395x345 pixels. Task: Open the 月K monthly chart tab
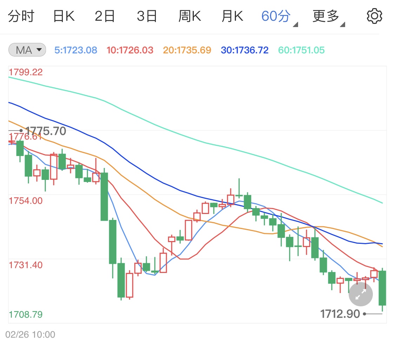(232, 16)
